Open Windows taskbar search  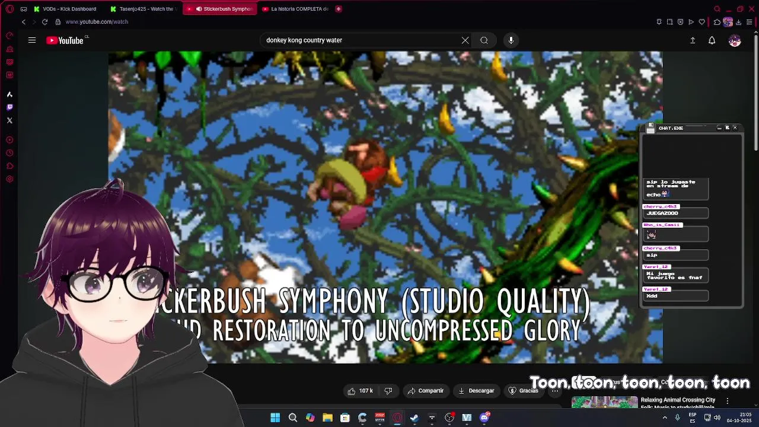pos(293,418)
